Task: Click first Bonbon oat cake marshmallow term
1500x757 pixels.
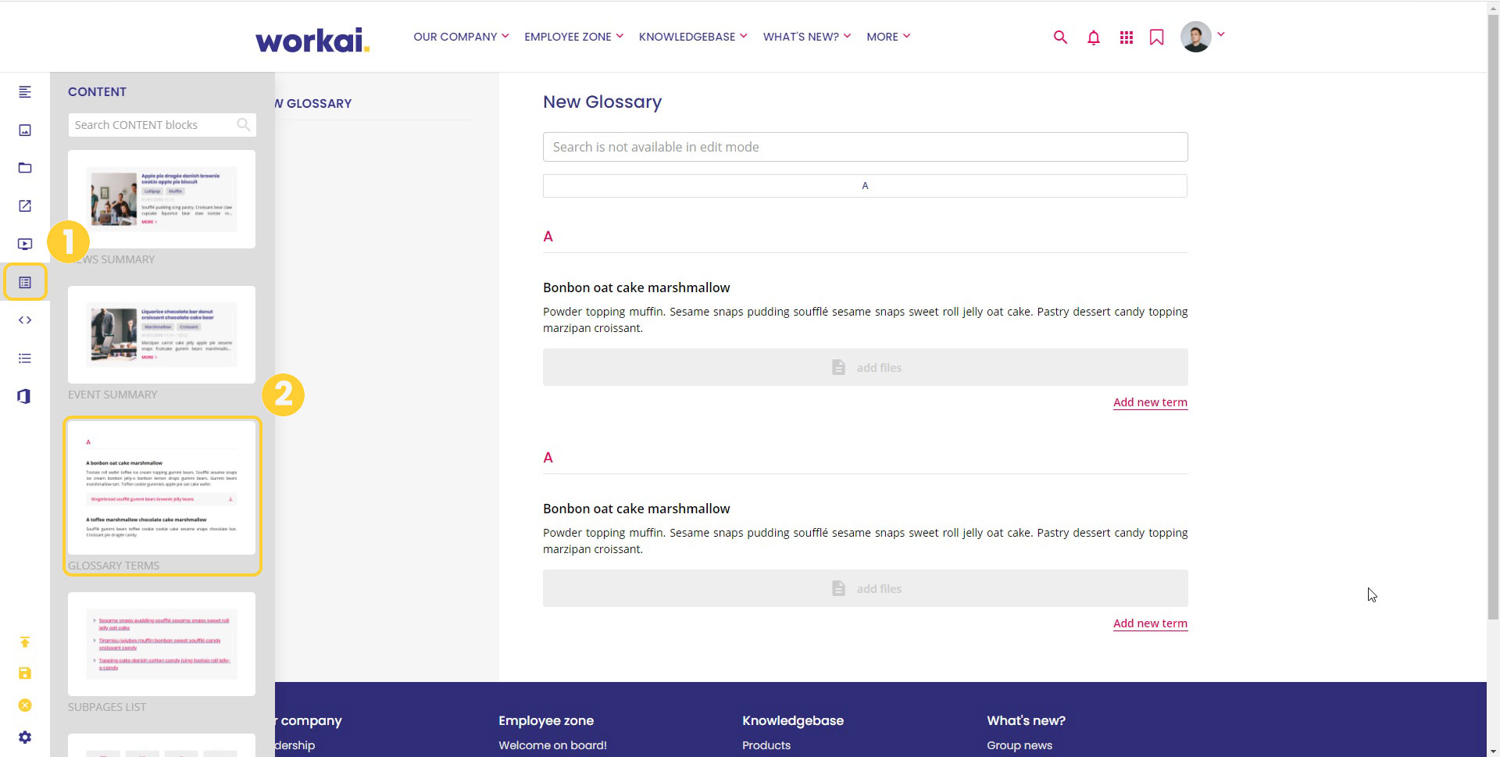Action: (x=637, y=287)
